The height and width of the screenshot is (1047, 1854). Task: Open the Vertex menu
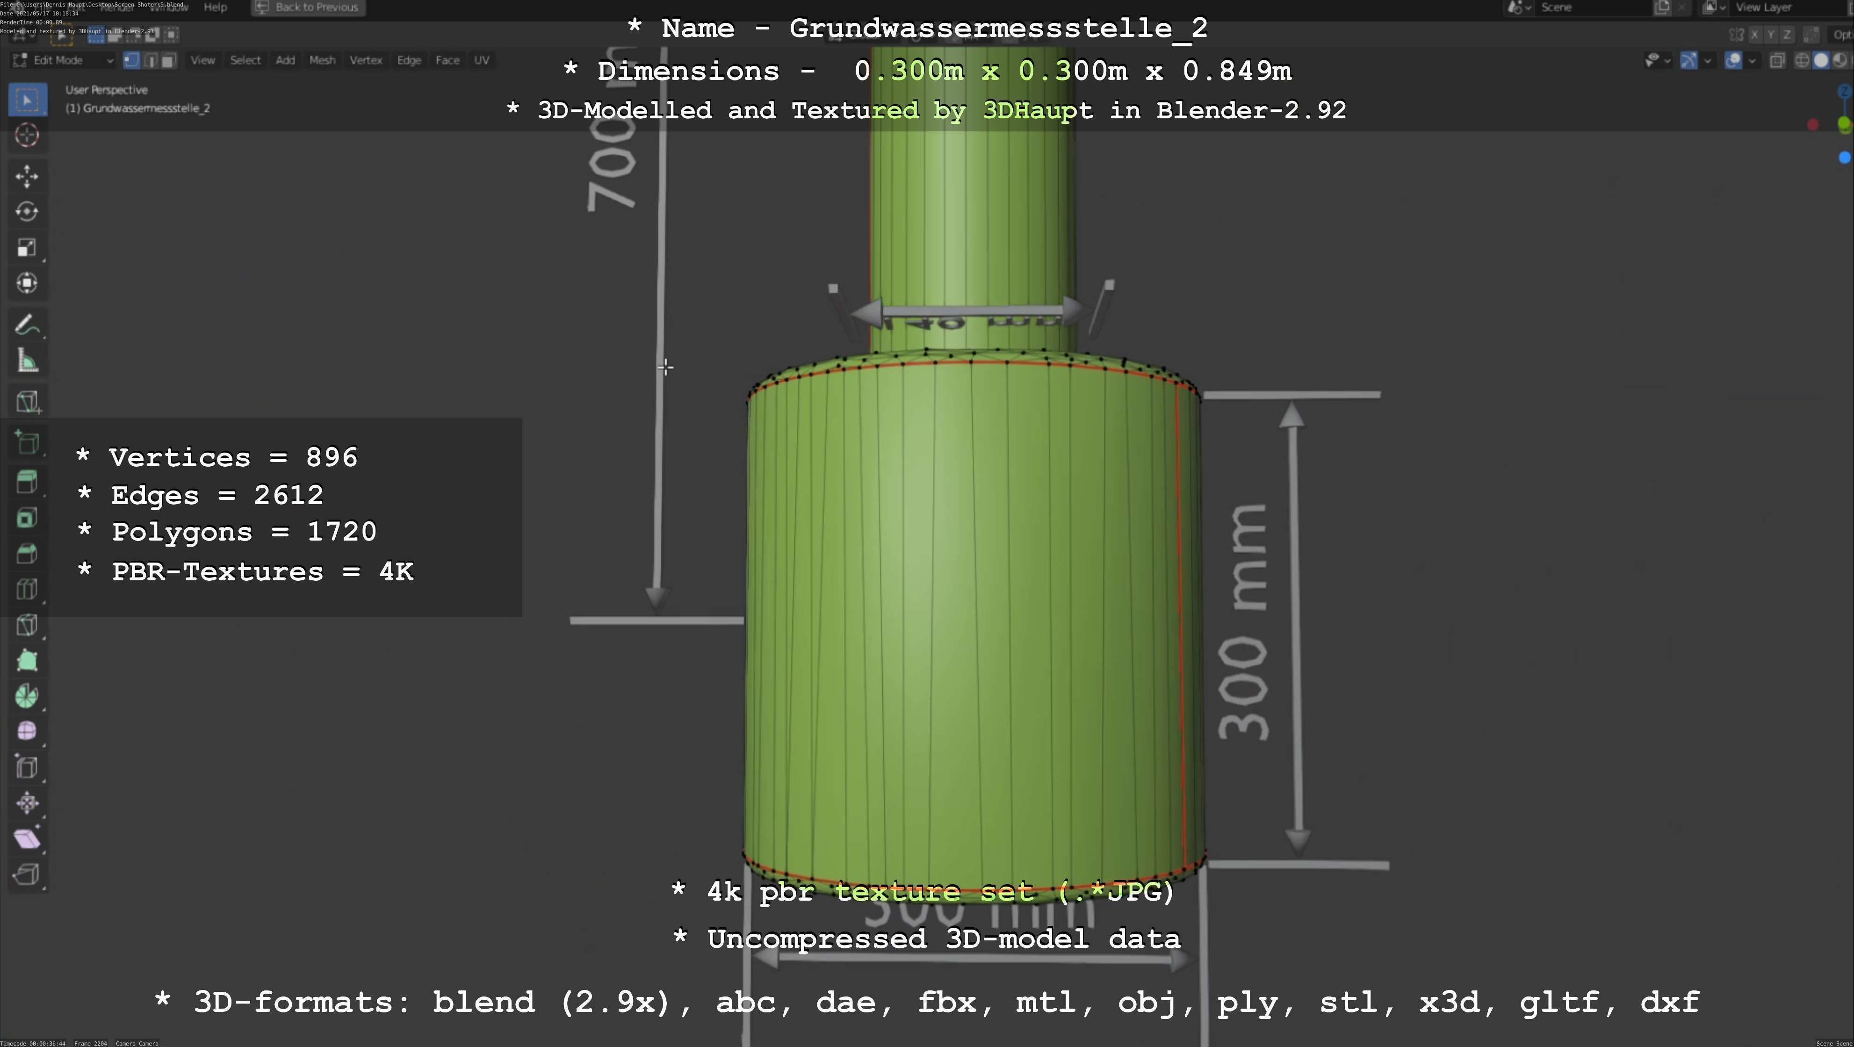point(366,60)
